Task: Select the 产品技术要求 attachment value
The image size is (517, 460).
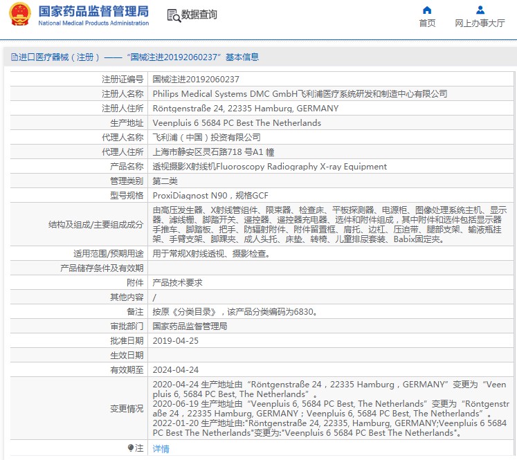Action: [x=177, y=283]
